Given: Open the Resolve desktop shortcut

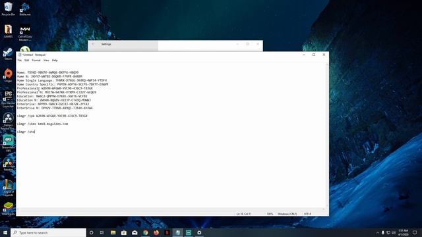Looking at the screenshot, I should (8, 165).
